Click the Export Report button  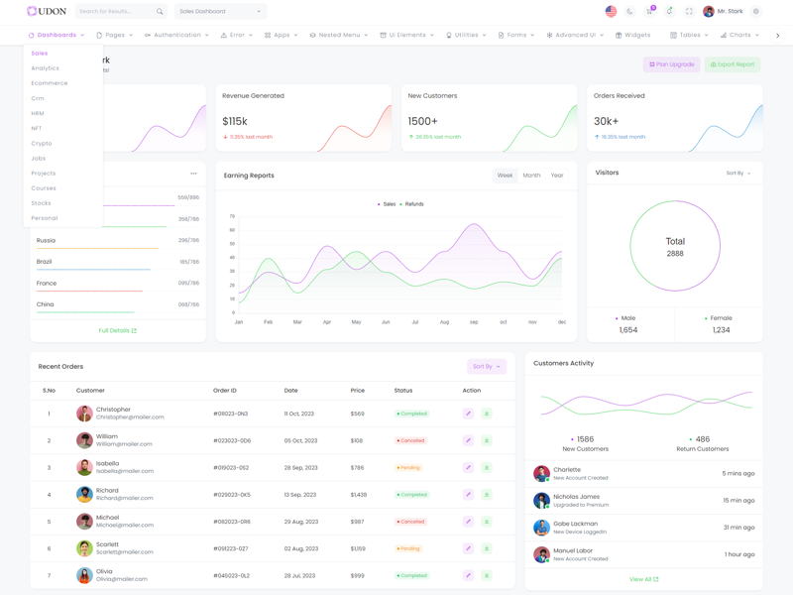733,64
